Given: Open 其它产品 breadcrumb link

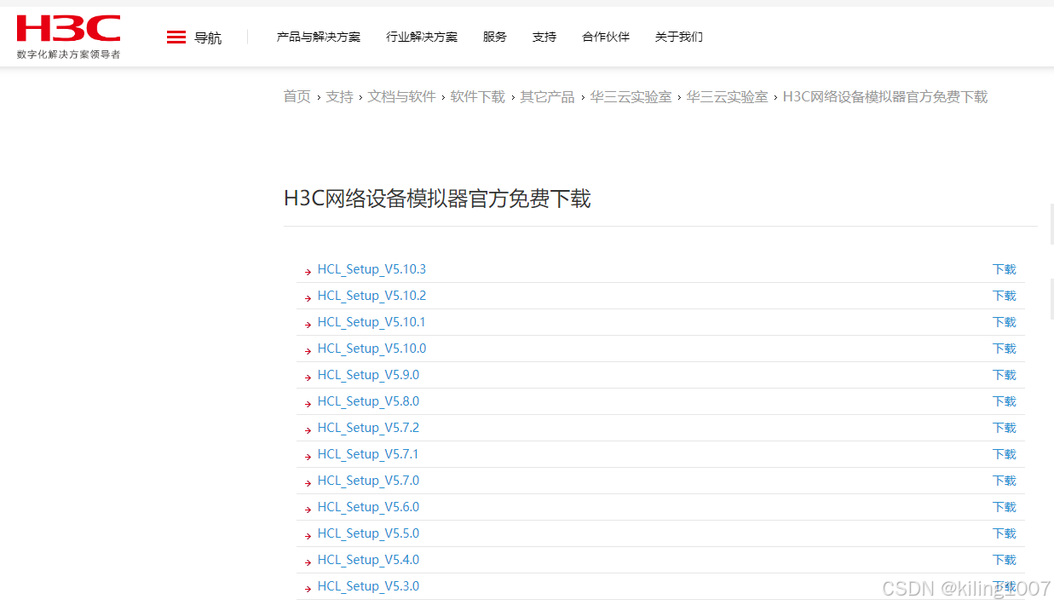Looking at the screenshot, I should [x=548, y=97].
